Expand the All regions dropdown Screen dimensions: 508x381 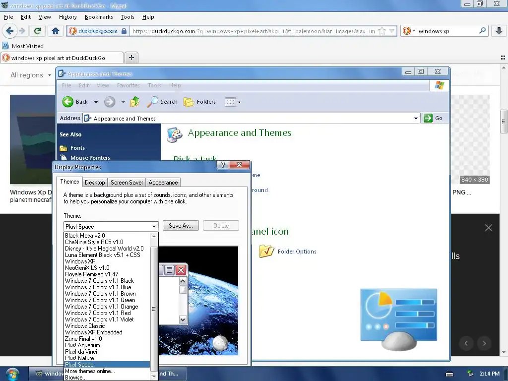coord(31,75)
